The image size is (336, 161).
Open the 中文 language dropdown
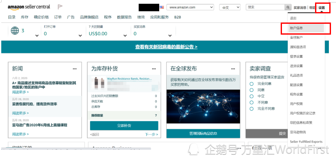point(230,7)
